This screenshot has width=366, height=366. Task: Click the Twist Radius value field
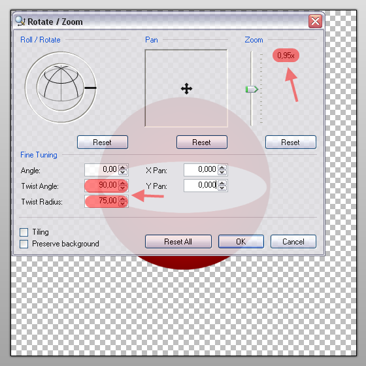[x=101, y=201]
